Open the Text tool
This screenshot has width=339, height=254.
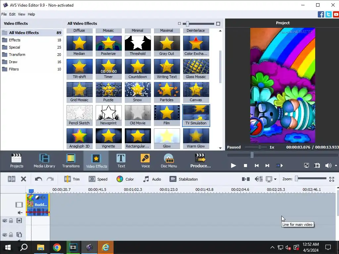click(x=121, y=161)
